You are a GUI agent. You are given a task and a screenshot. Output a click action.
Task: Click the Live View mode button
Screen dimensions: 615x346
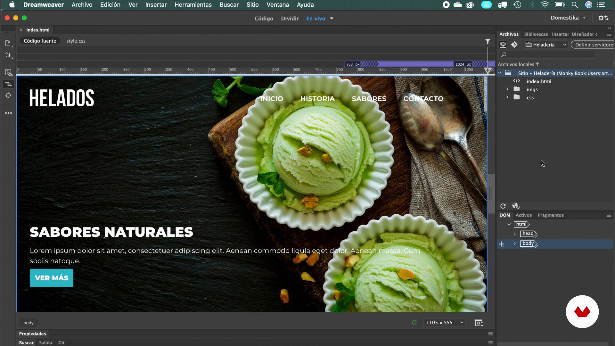(316, 18)
